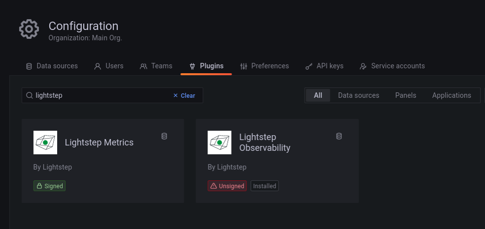Click the user icon in Users tab
This screenshot has width=485, height=229.
point(98,66)
